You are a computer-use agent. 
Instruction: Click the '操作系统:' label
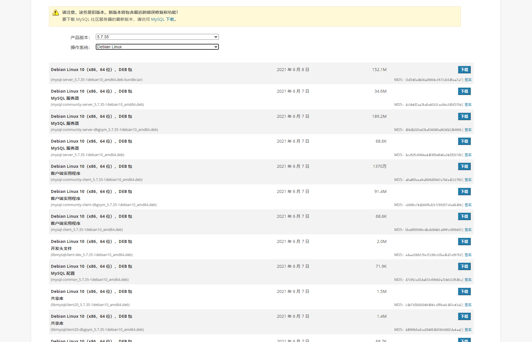click(80, 47)
